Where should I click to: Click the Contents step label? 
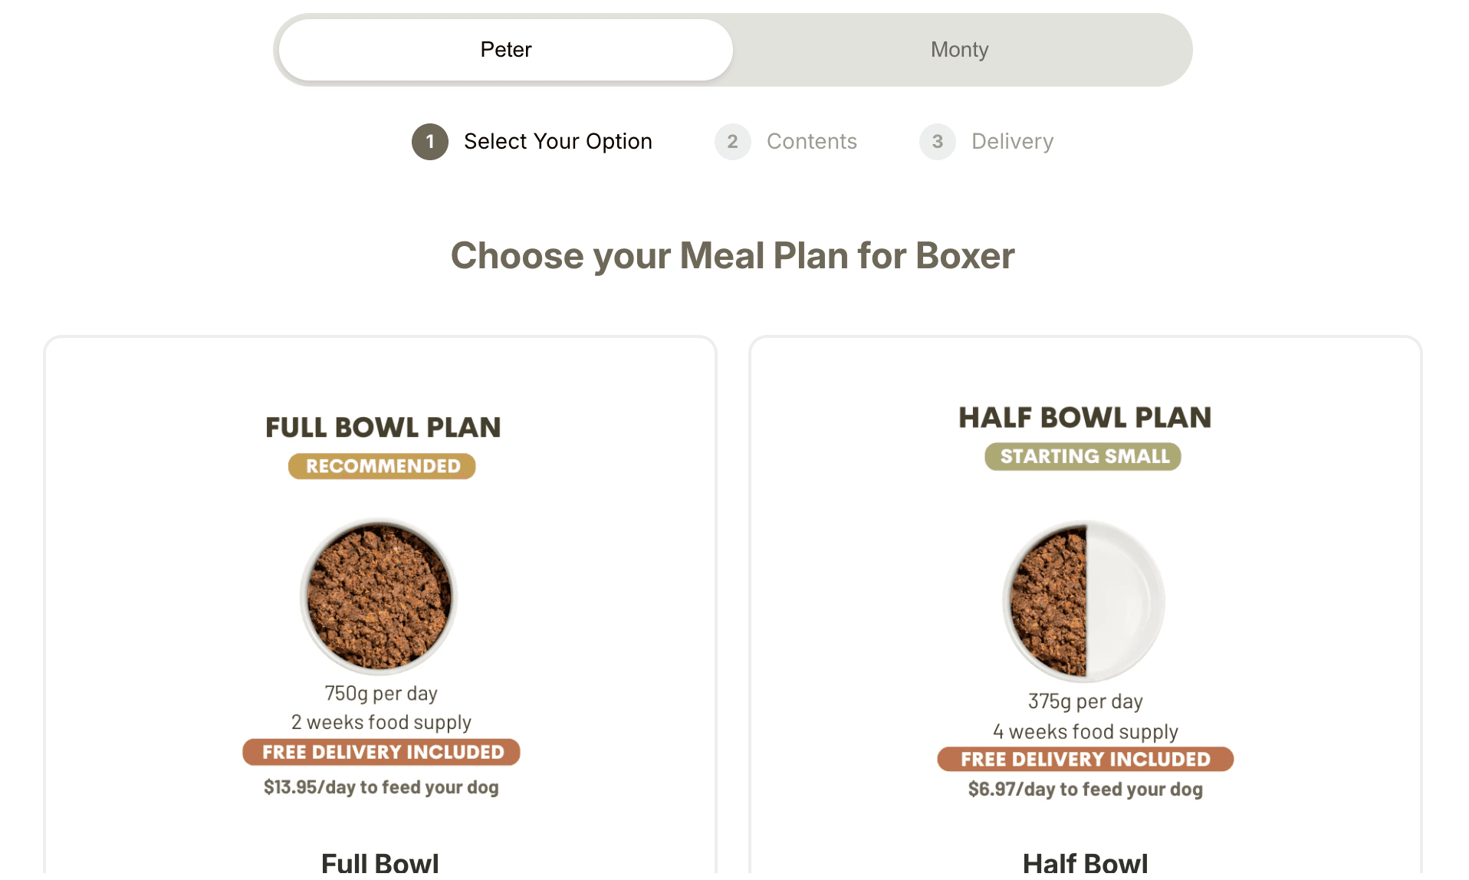click(x=811, y=141)
